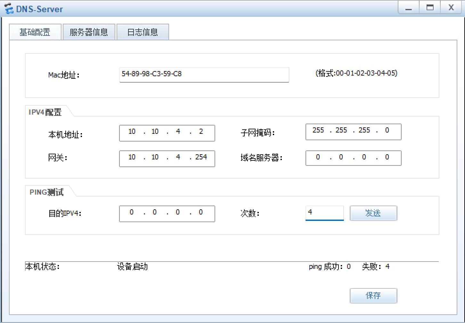The image size is (465, 323).
Task: Select last octet of 目的IPV4 field
Action: click(x=201, y=213)
